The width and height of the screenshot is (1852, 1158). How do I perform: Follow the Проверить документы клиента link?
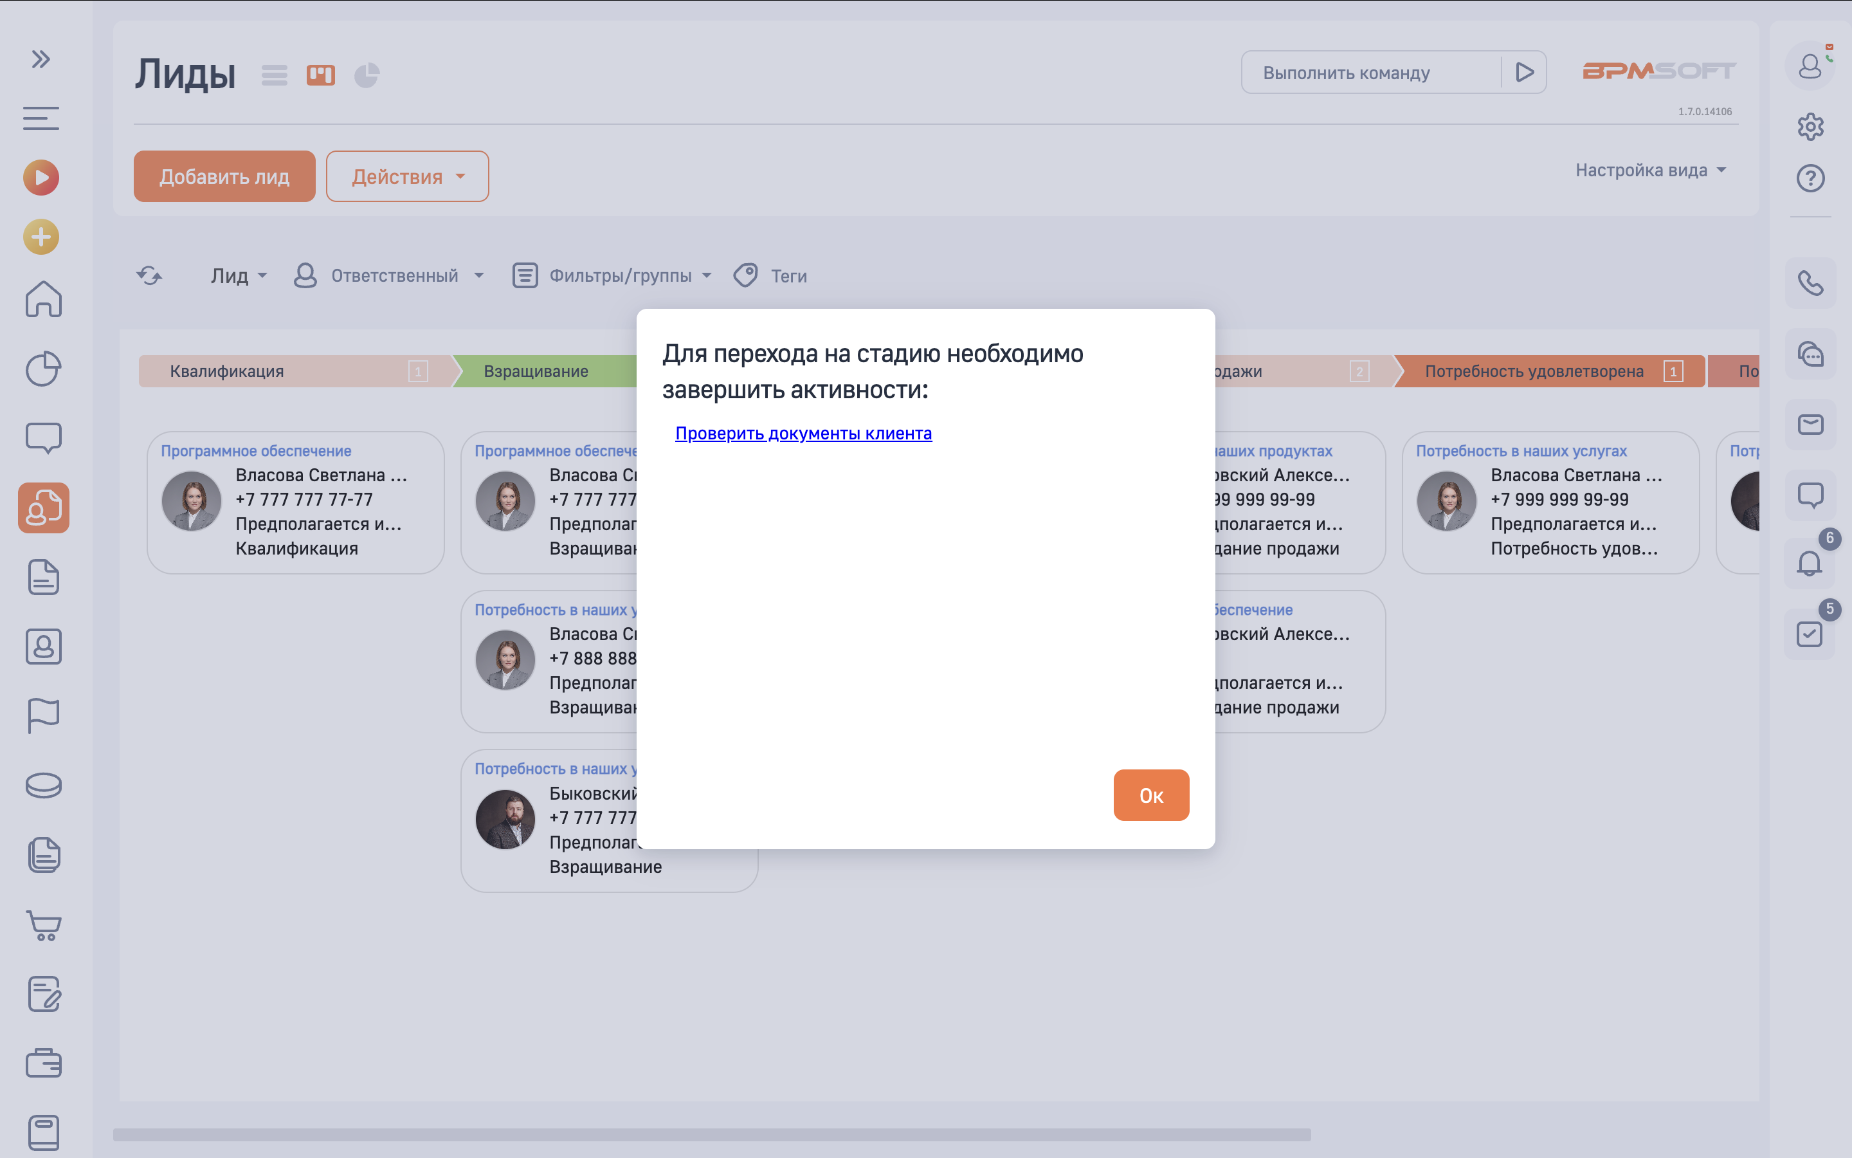click(803, 433)
